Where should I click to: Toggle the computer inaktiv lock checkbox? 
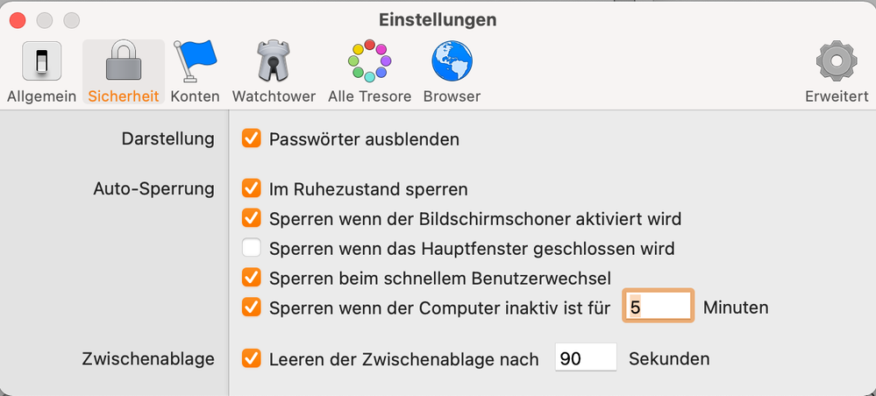pos(252,308)
